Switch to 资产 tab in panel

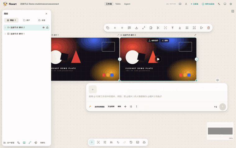(x=26, y=20)
